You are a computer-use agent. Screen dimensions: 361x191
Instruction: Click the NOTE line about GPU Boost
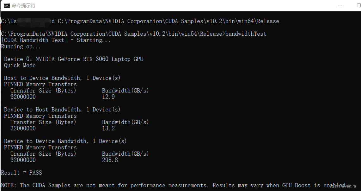pyautogui.click(x=126, y=185)
